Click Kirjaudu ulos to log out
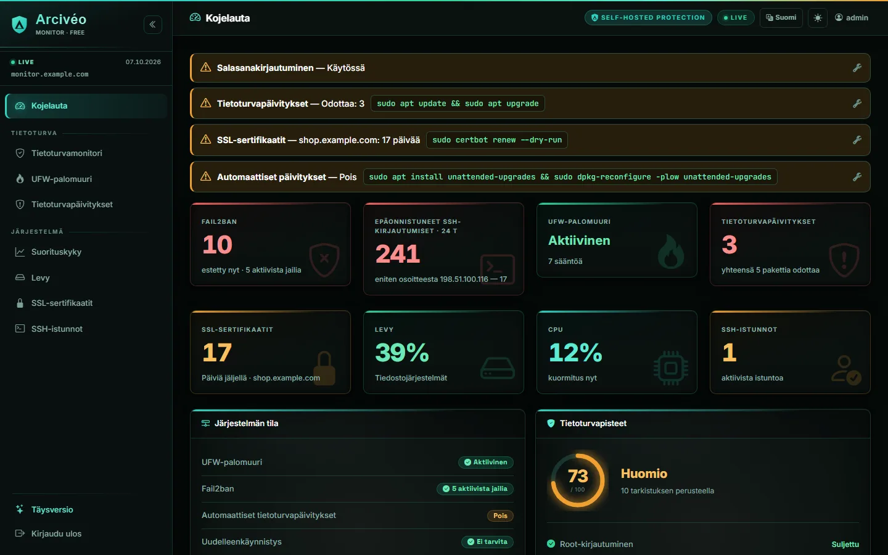888x555 pixels. (x=86, y=533)
